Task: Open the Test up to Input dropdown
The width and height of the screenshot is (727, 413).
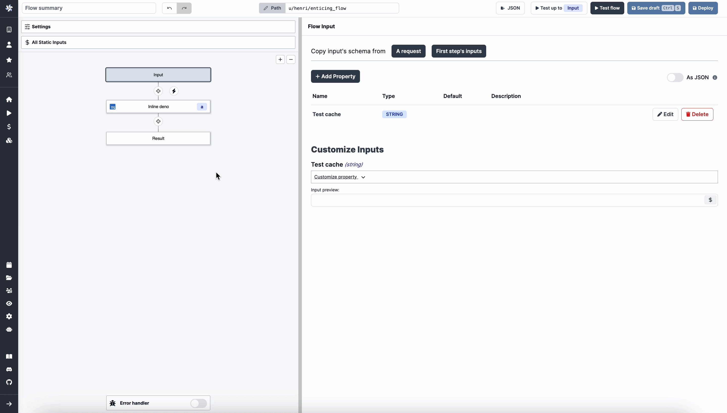Action: 573,8
